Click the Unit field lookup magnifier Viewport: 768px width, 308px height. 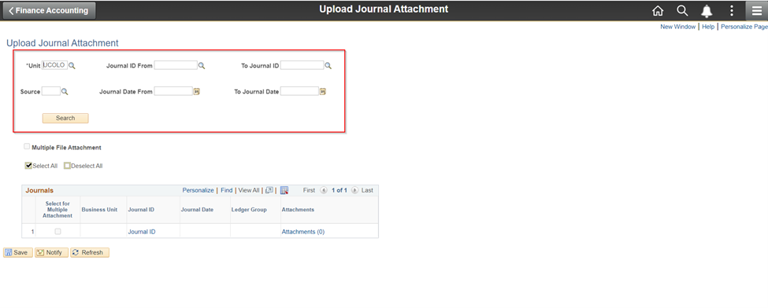click(x=72, y=65)
